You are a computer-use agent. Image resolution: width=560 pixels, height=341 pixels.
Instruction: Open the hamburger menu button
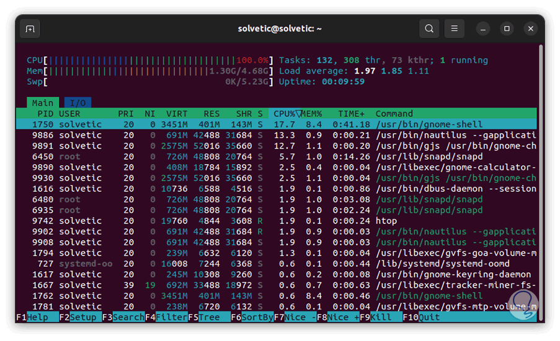tap(454, 28)
